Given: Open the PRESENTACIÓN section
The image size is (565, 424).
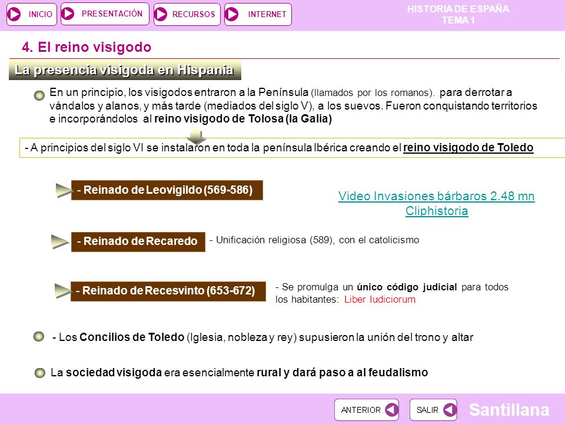Looking at the screenshot, I should click(105, 14).
